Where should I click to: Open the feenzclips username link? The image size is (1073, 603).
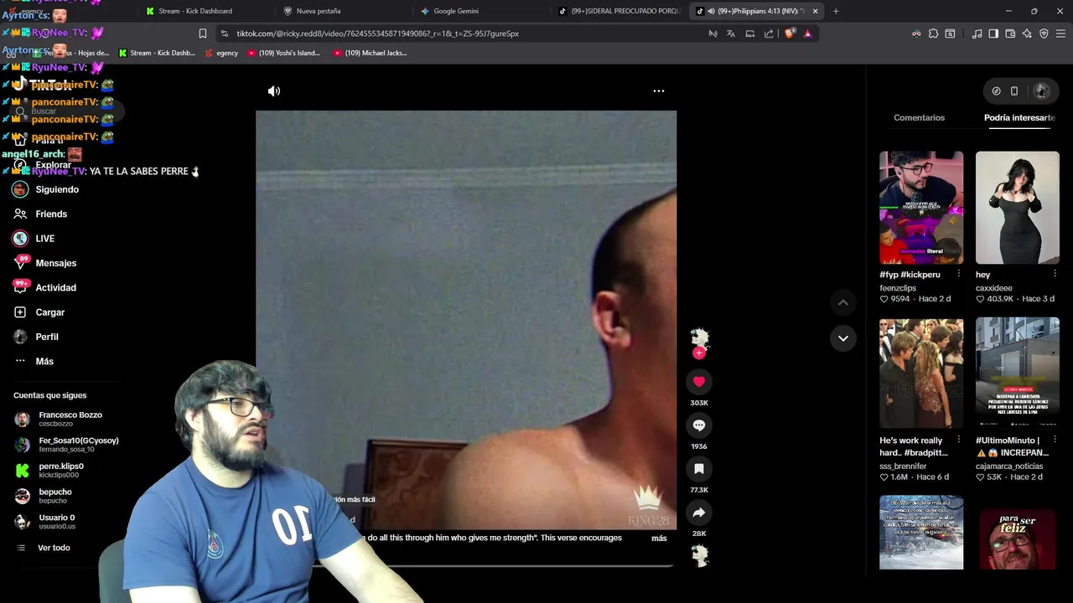click(x=898, y=288)
